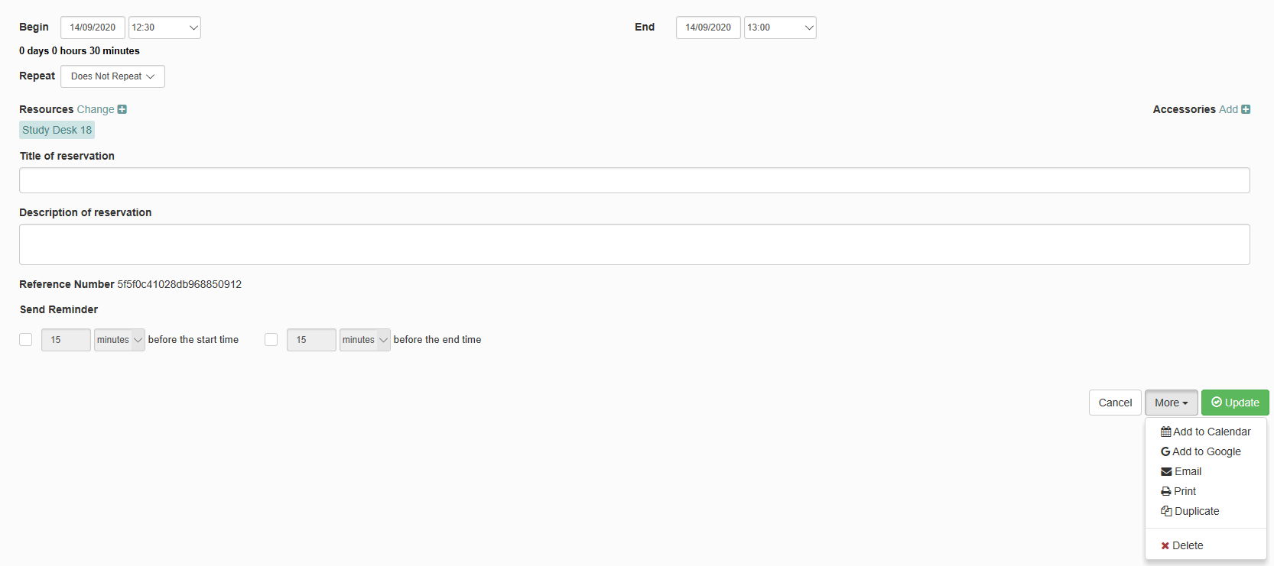Click the red X icon beside Delete

[1165, 545]
